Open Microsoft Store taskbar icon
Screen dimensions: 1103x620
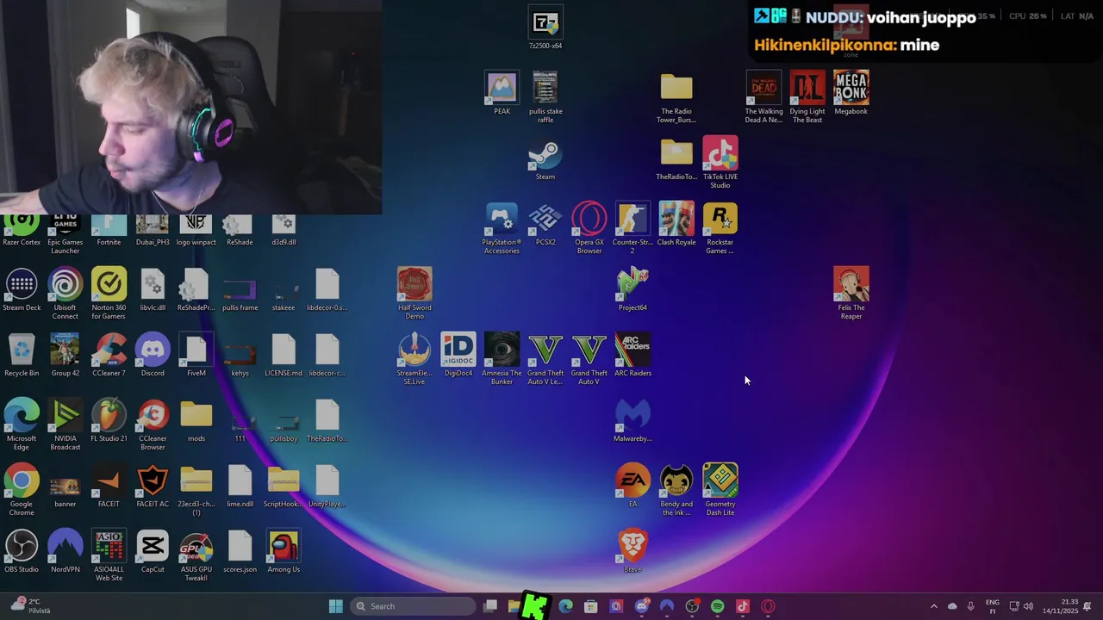[591, 606]
